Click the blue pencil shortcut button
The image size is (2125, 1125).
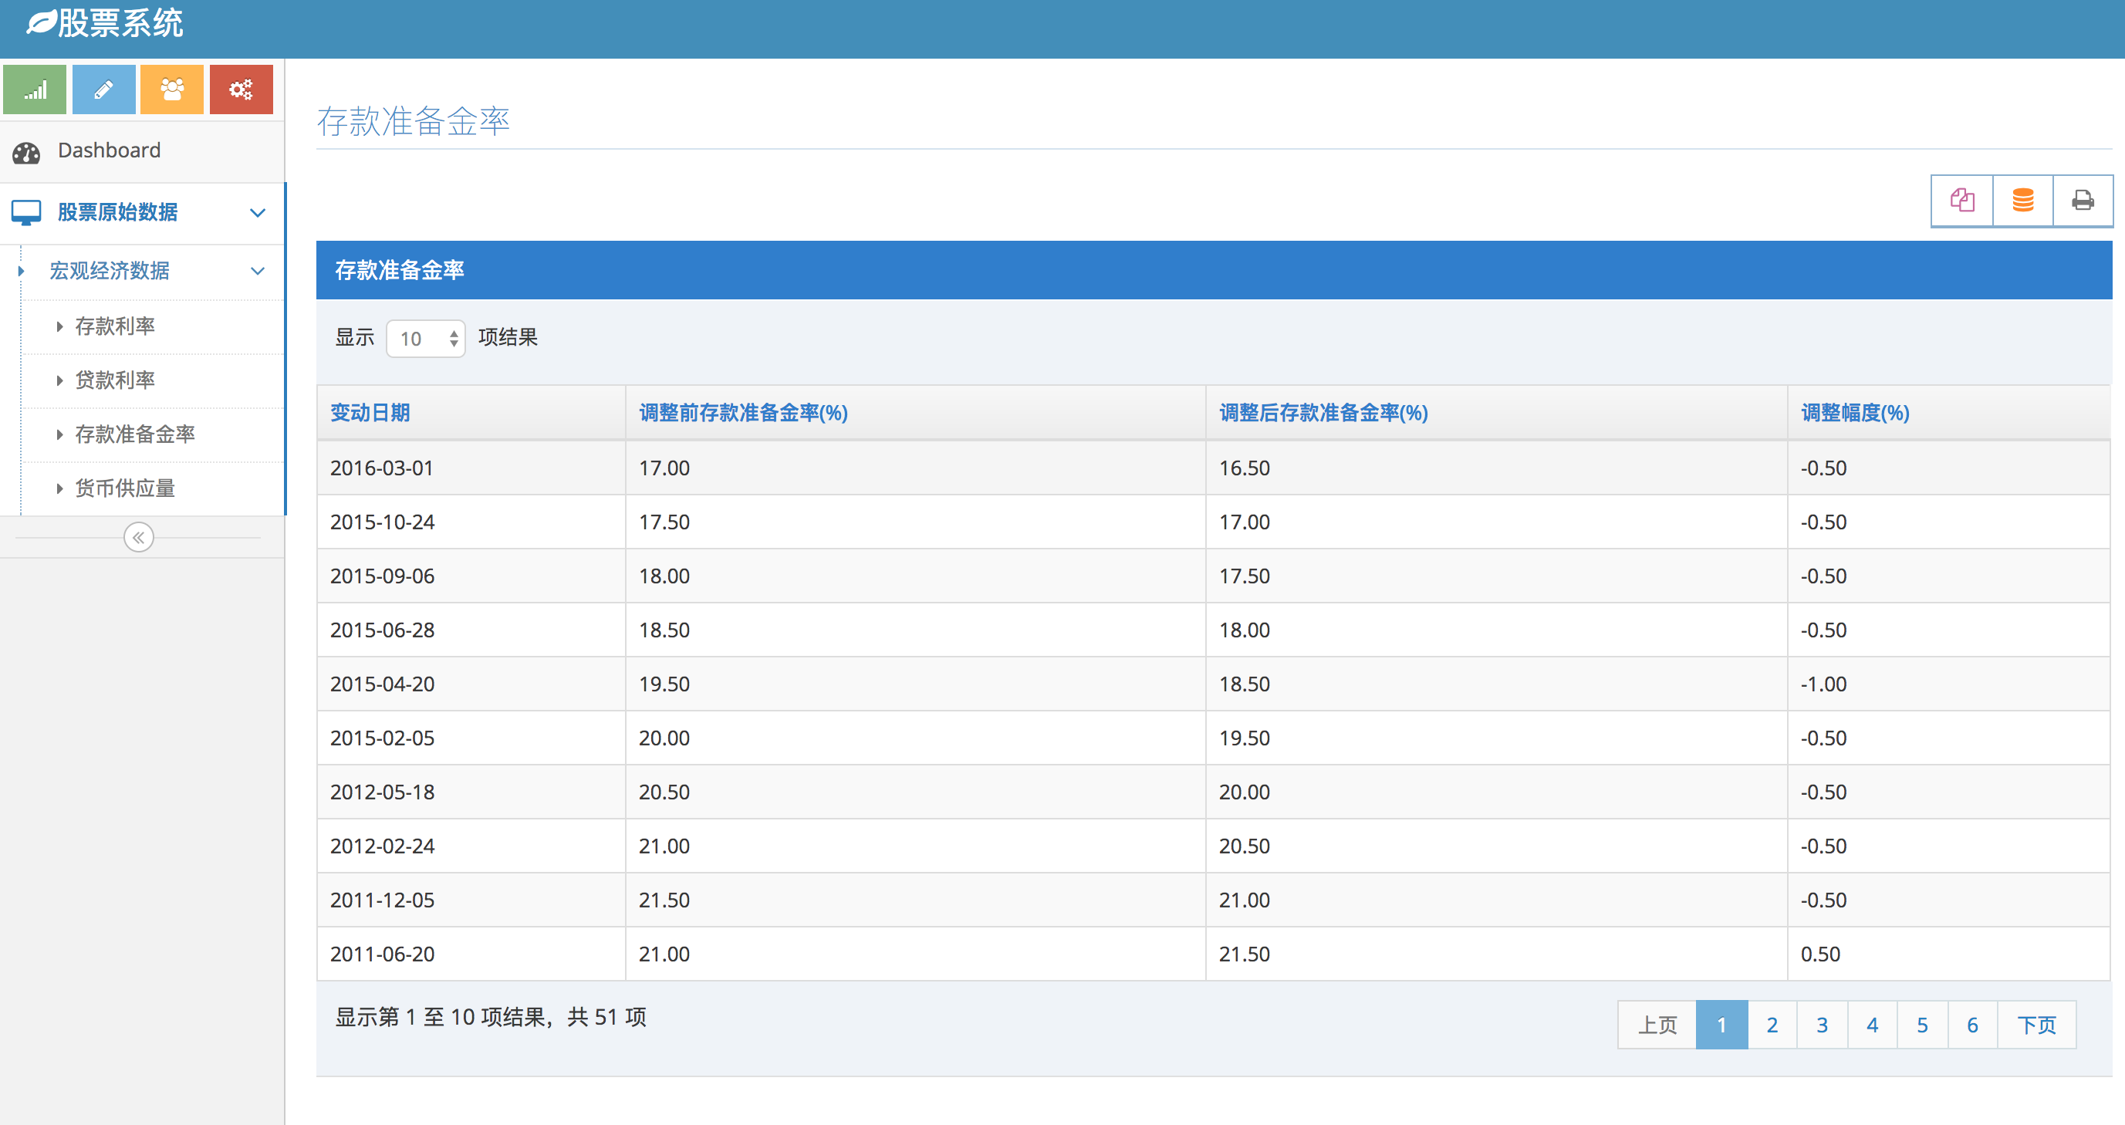[x=103, y=89]
